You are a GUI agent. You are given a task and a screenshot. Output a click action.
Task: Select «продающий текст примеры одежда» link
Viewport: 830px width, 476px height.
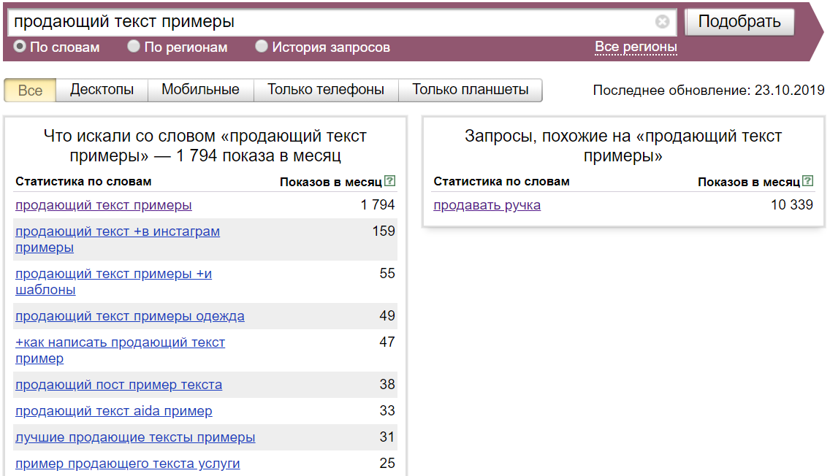click(130, 316)
